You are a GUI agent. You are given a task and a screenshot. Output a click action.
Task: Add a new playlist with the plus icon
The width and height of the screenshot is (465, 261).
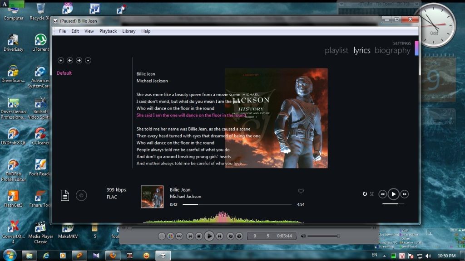61,60
